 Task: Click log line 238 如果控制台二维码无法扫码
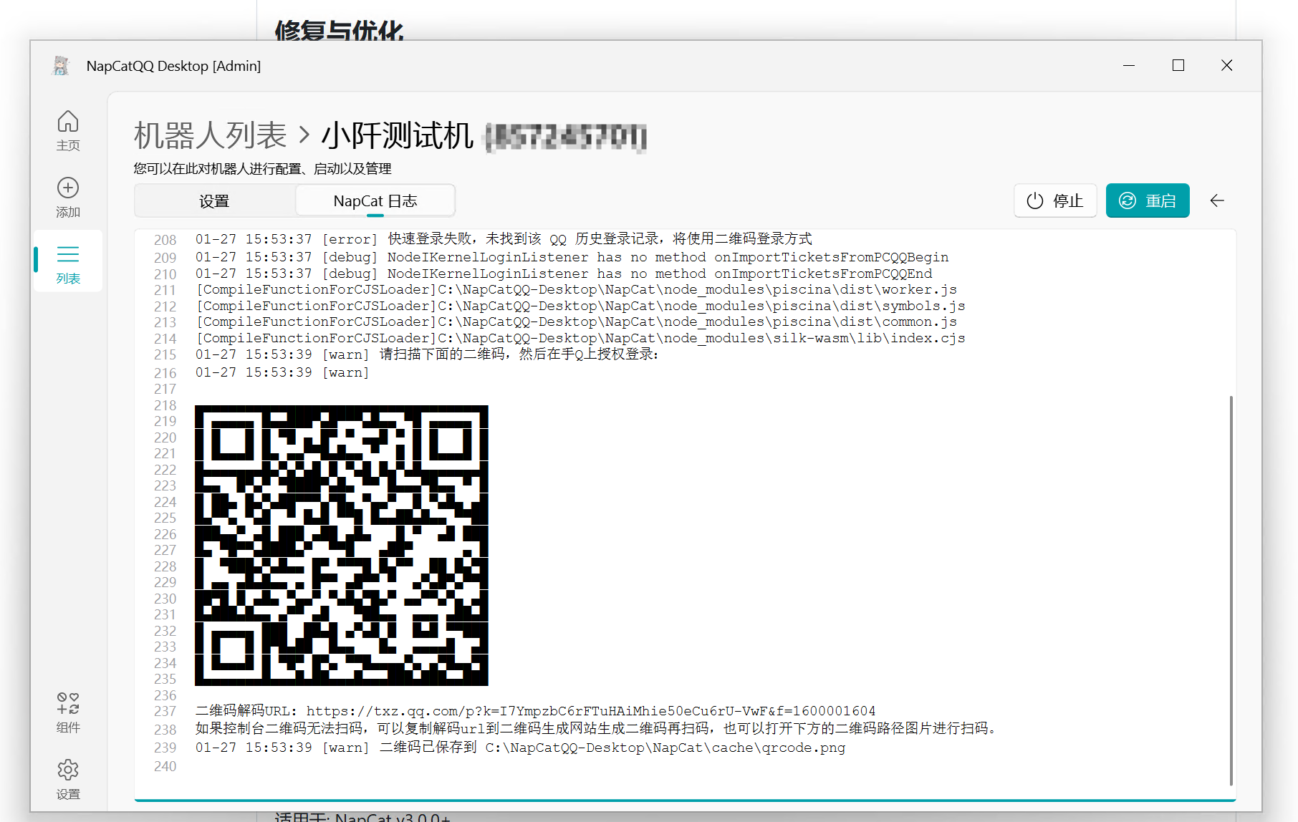coord(597,729)
